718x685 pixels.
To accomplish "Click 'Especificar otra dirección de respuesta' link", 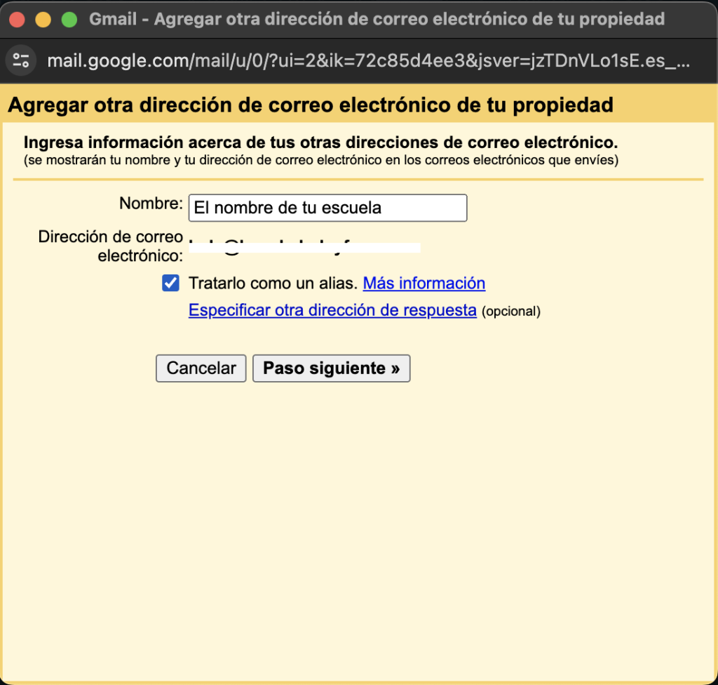I will (x=332, y=310).
